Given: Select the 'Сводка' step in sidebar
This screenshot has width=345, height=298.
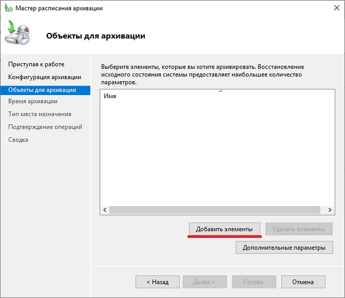Looking at the screenshot, I should coord(18,140).
